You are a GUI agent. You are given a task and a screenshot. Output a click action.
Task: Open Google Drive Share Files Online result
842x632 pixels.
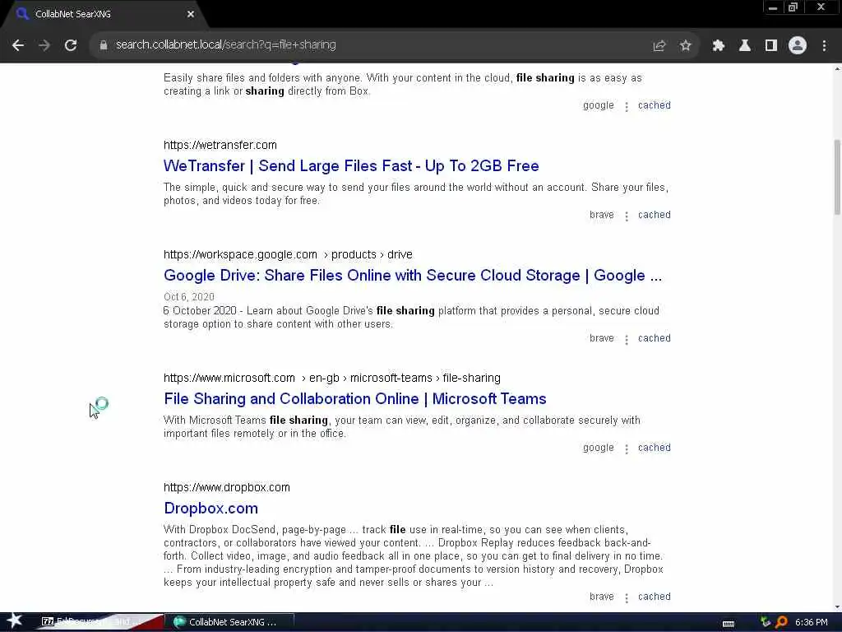pos(413,276)
